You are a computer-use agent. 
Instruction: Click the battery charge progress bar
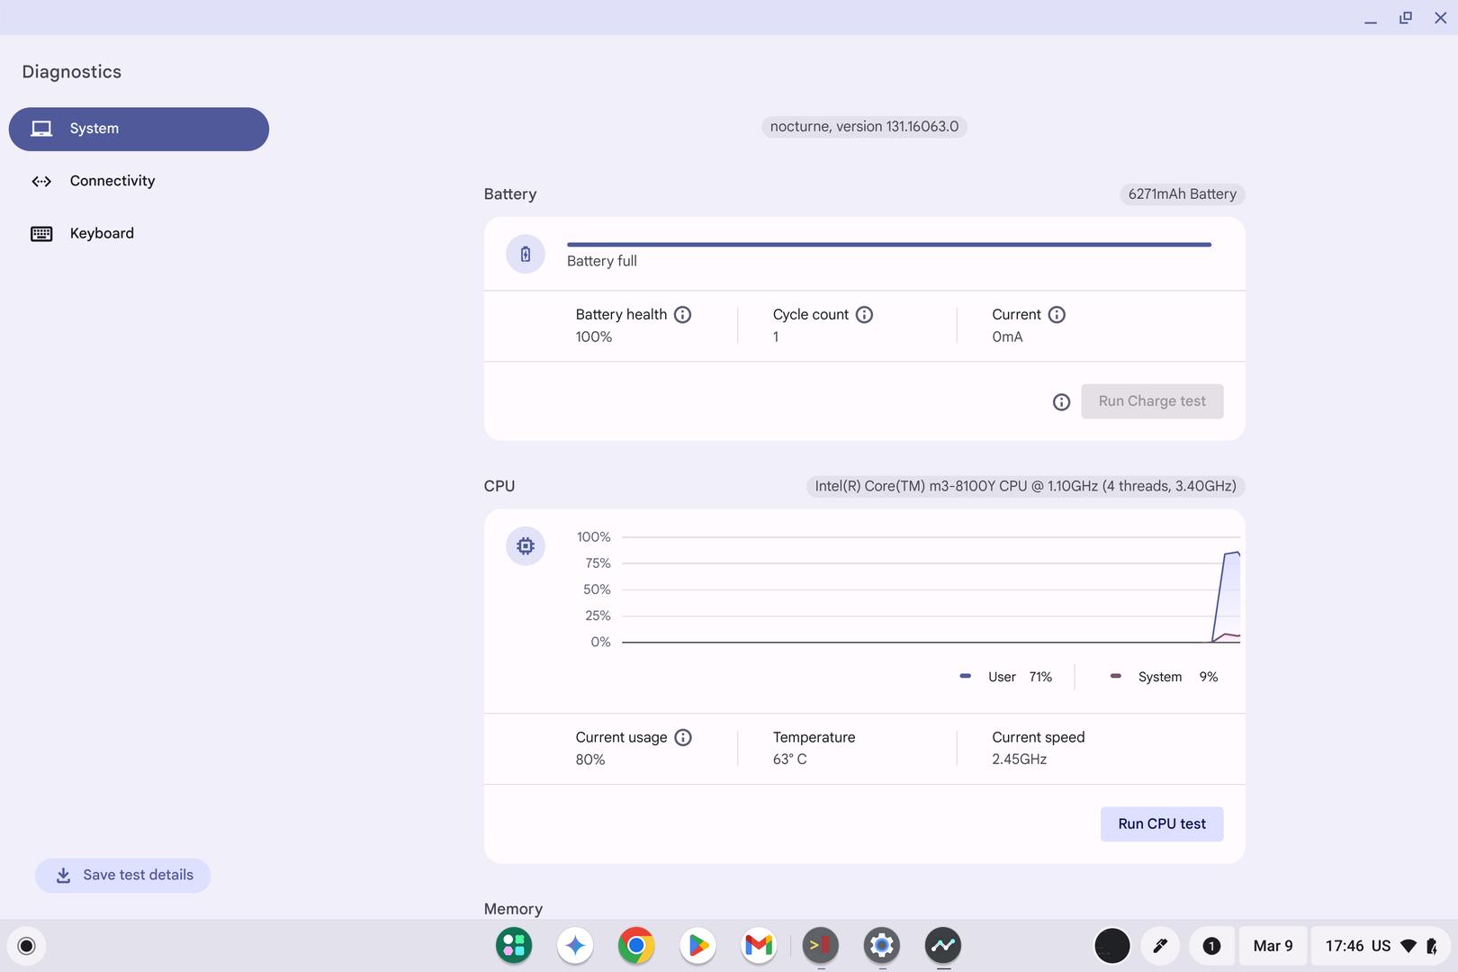coord(888,244)
